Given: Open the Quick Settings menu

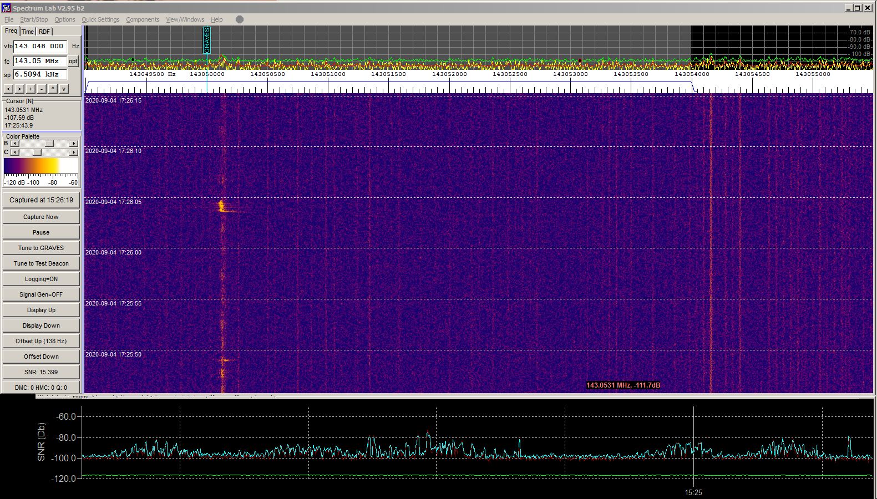Looking at the screenshot, I should pos(100,19).
